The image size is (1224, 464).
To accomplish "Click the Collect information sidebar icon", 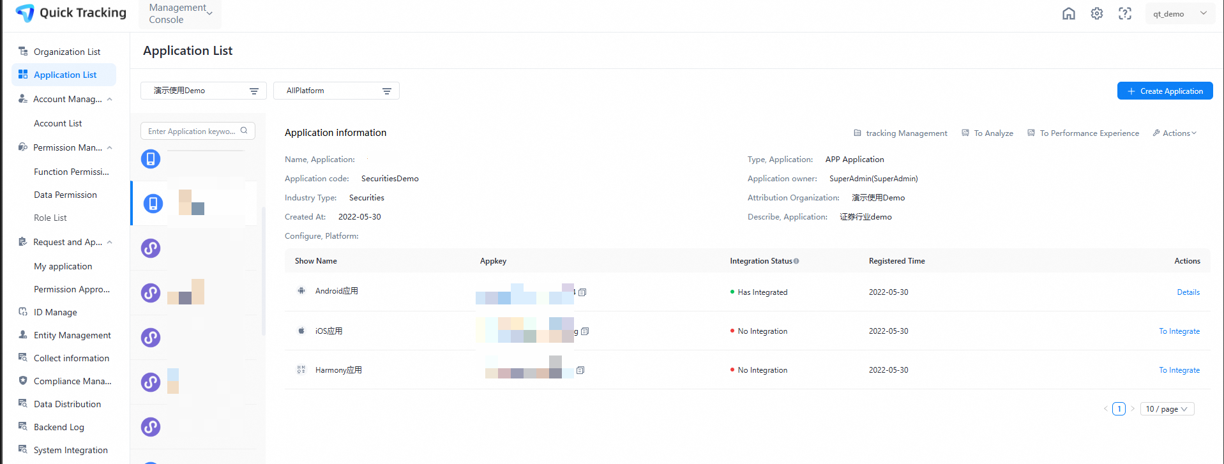I will 23,357.
